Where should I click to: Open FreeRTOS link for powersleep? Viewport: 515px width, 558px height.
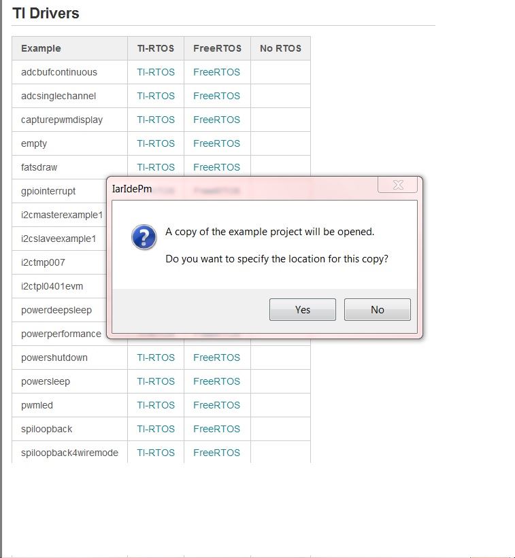[216, 381]
